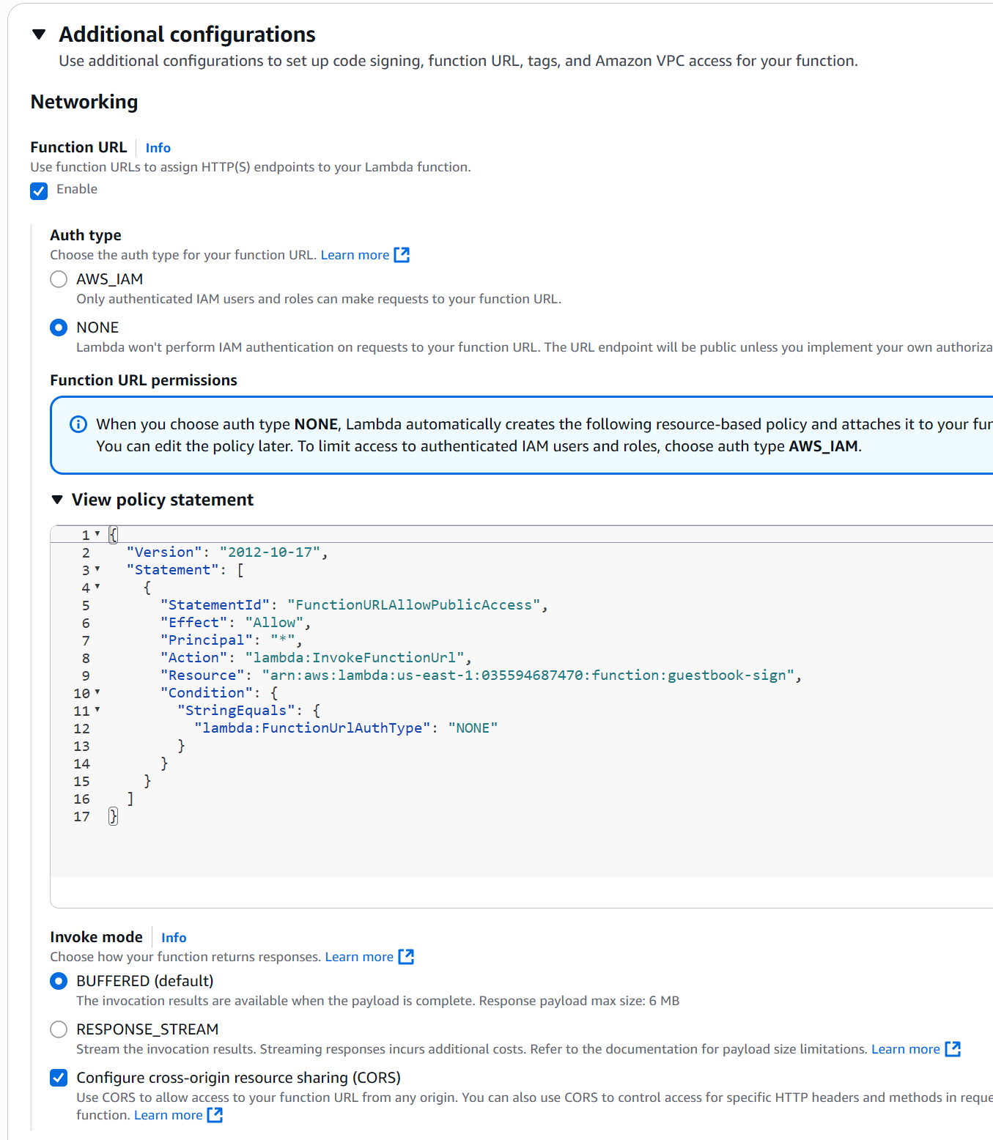The height and width of the screenshot is (1140, 993).
Task: Click the info icon in the permissions alert
Action: [x=78, y=424]
